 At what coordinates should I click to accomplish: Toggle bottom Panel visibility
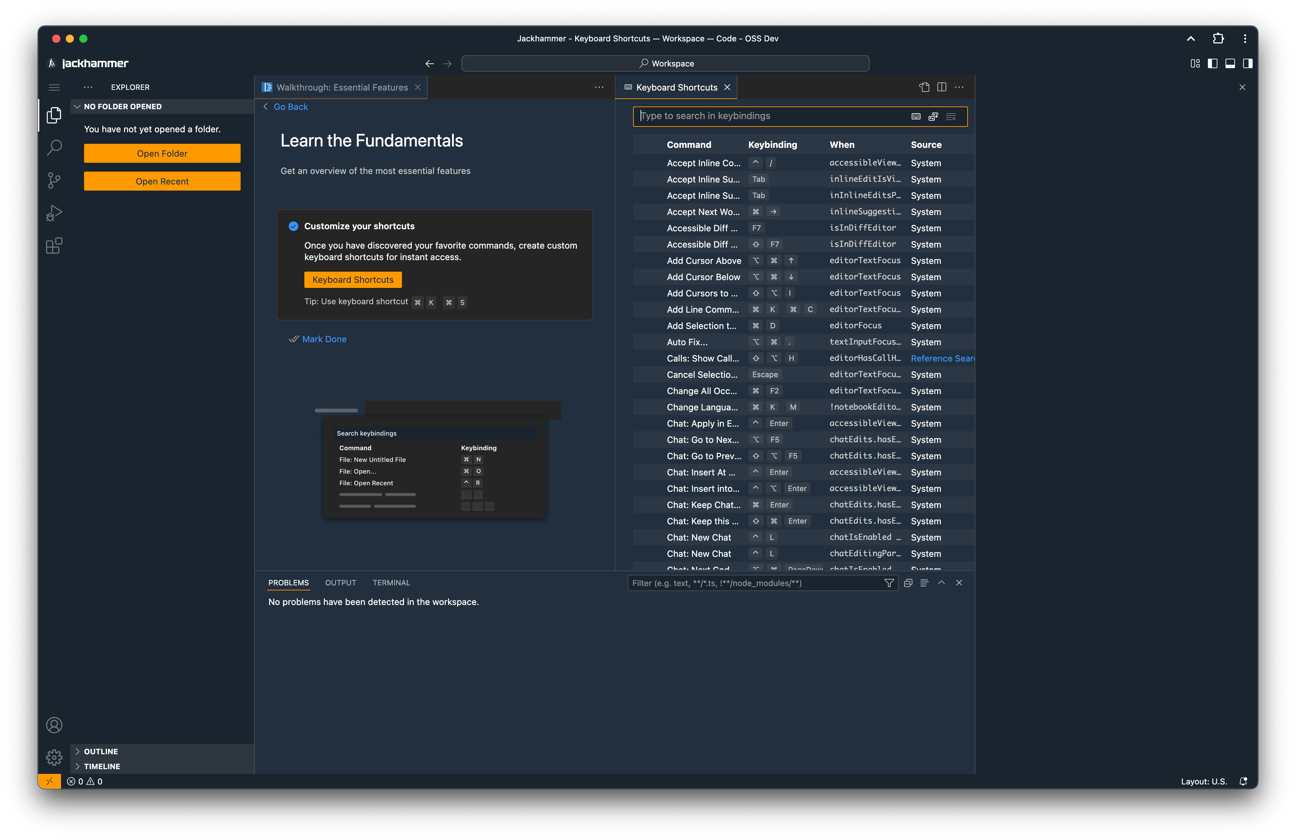tap(1230, 64)
